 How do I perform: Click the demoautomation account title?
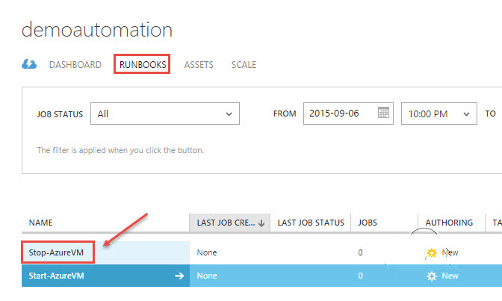click(97, 30)
